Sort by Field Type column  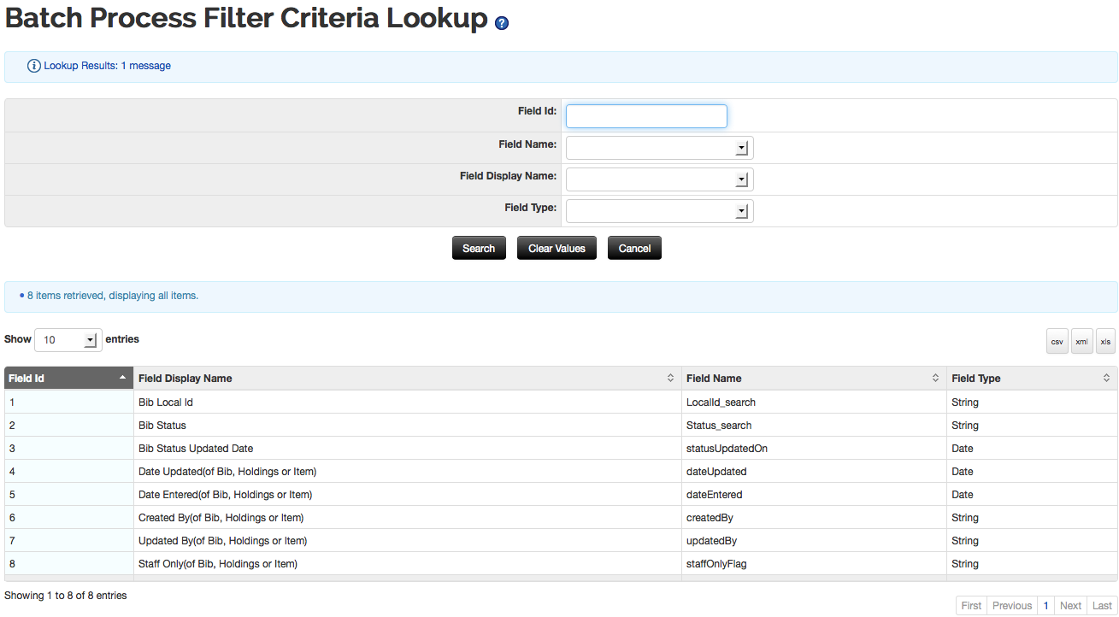(1031, 379)
